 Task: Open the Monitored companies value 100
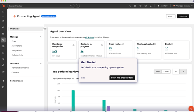point(55,51)
